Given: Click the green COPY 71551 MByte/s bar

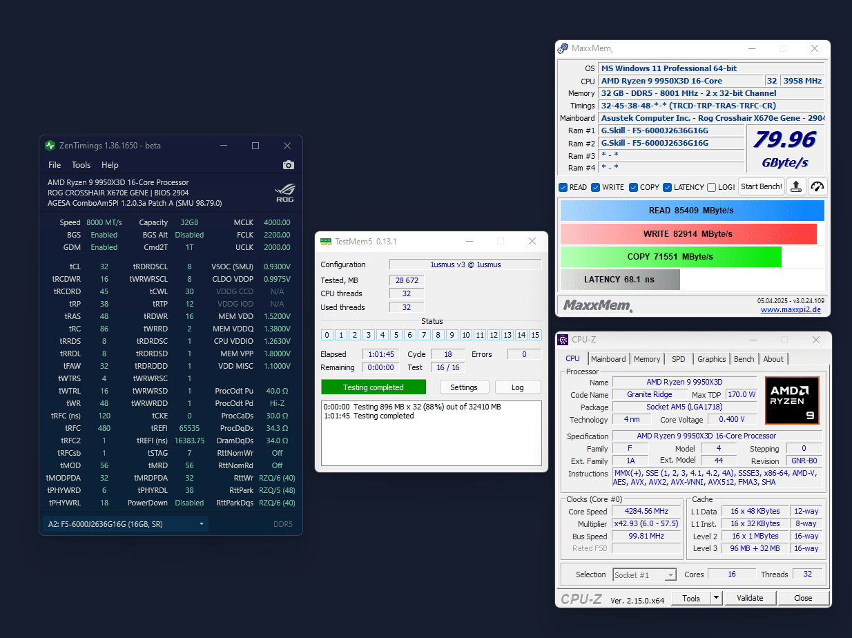Looking at the screenshot, I should [670, 257].
